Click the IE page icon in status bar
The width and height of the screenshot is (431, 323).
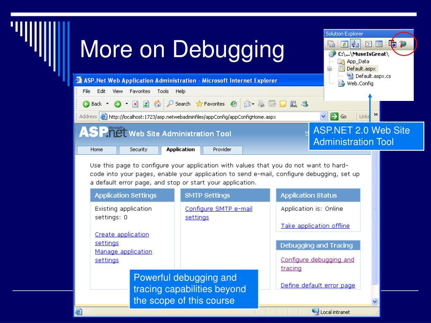coord(79,312)
